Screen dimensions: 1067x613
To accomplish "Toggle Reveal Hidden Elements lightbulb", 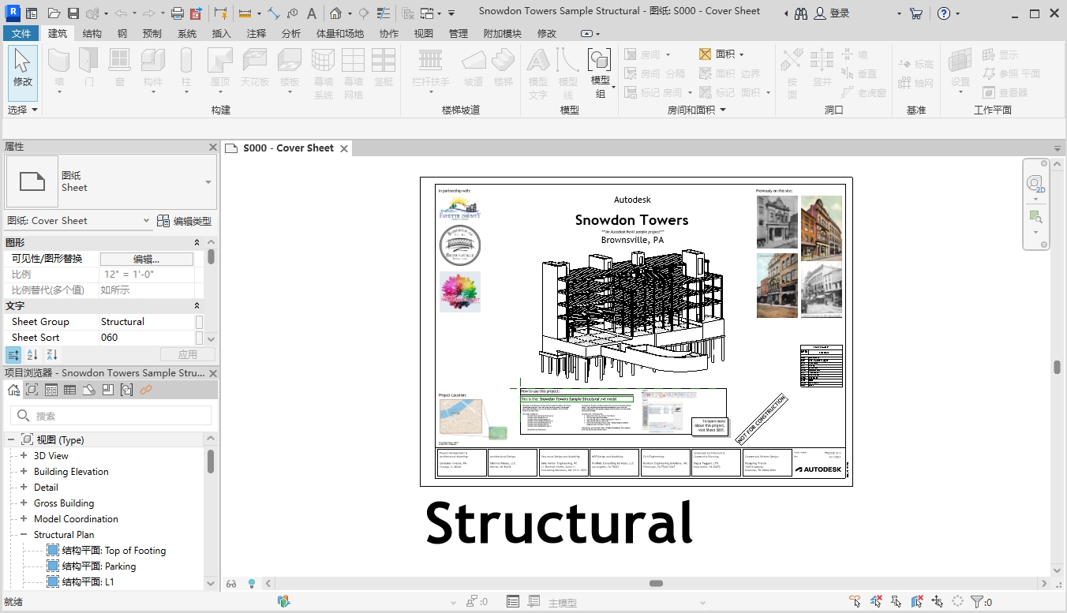I will pos(251,583).
